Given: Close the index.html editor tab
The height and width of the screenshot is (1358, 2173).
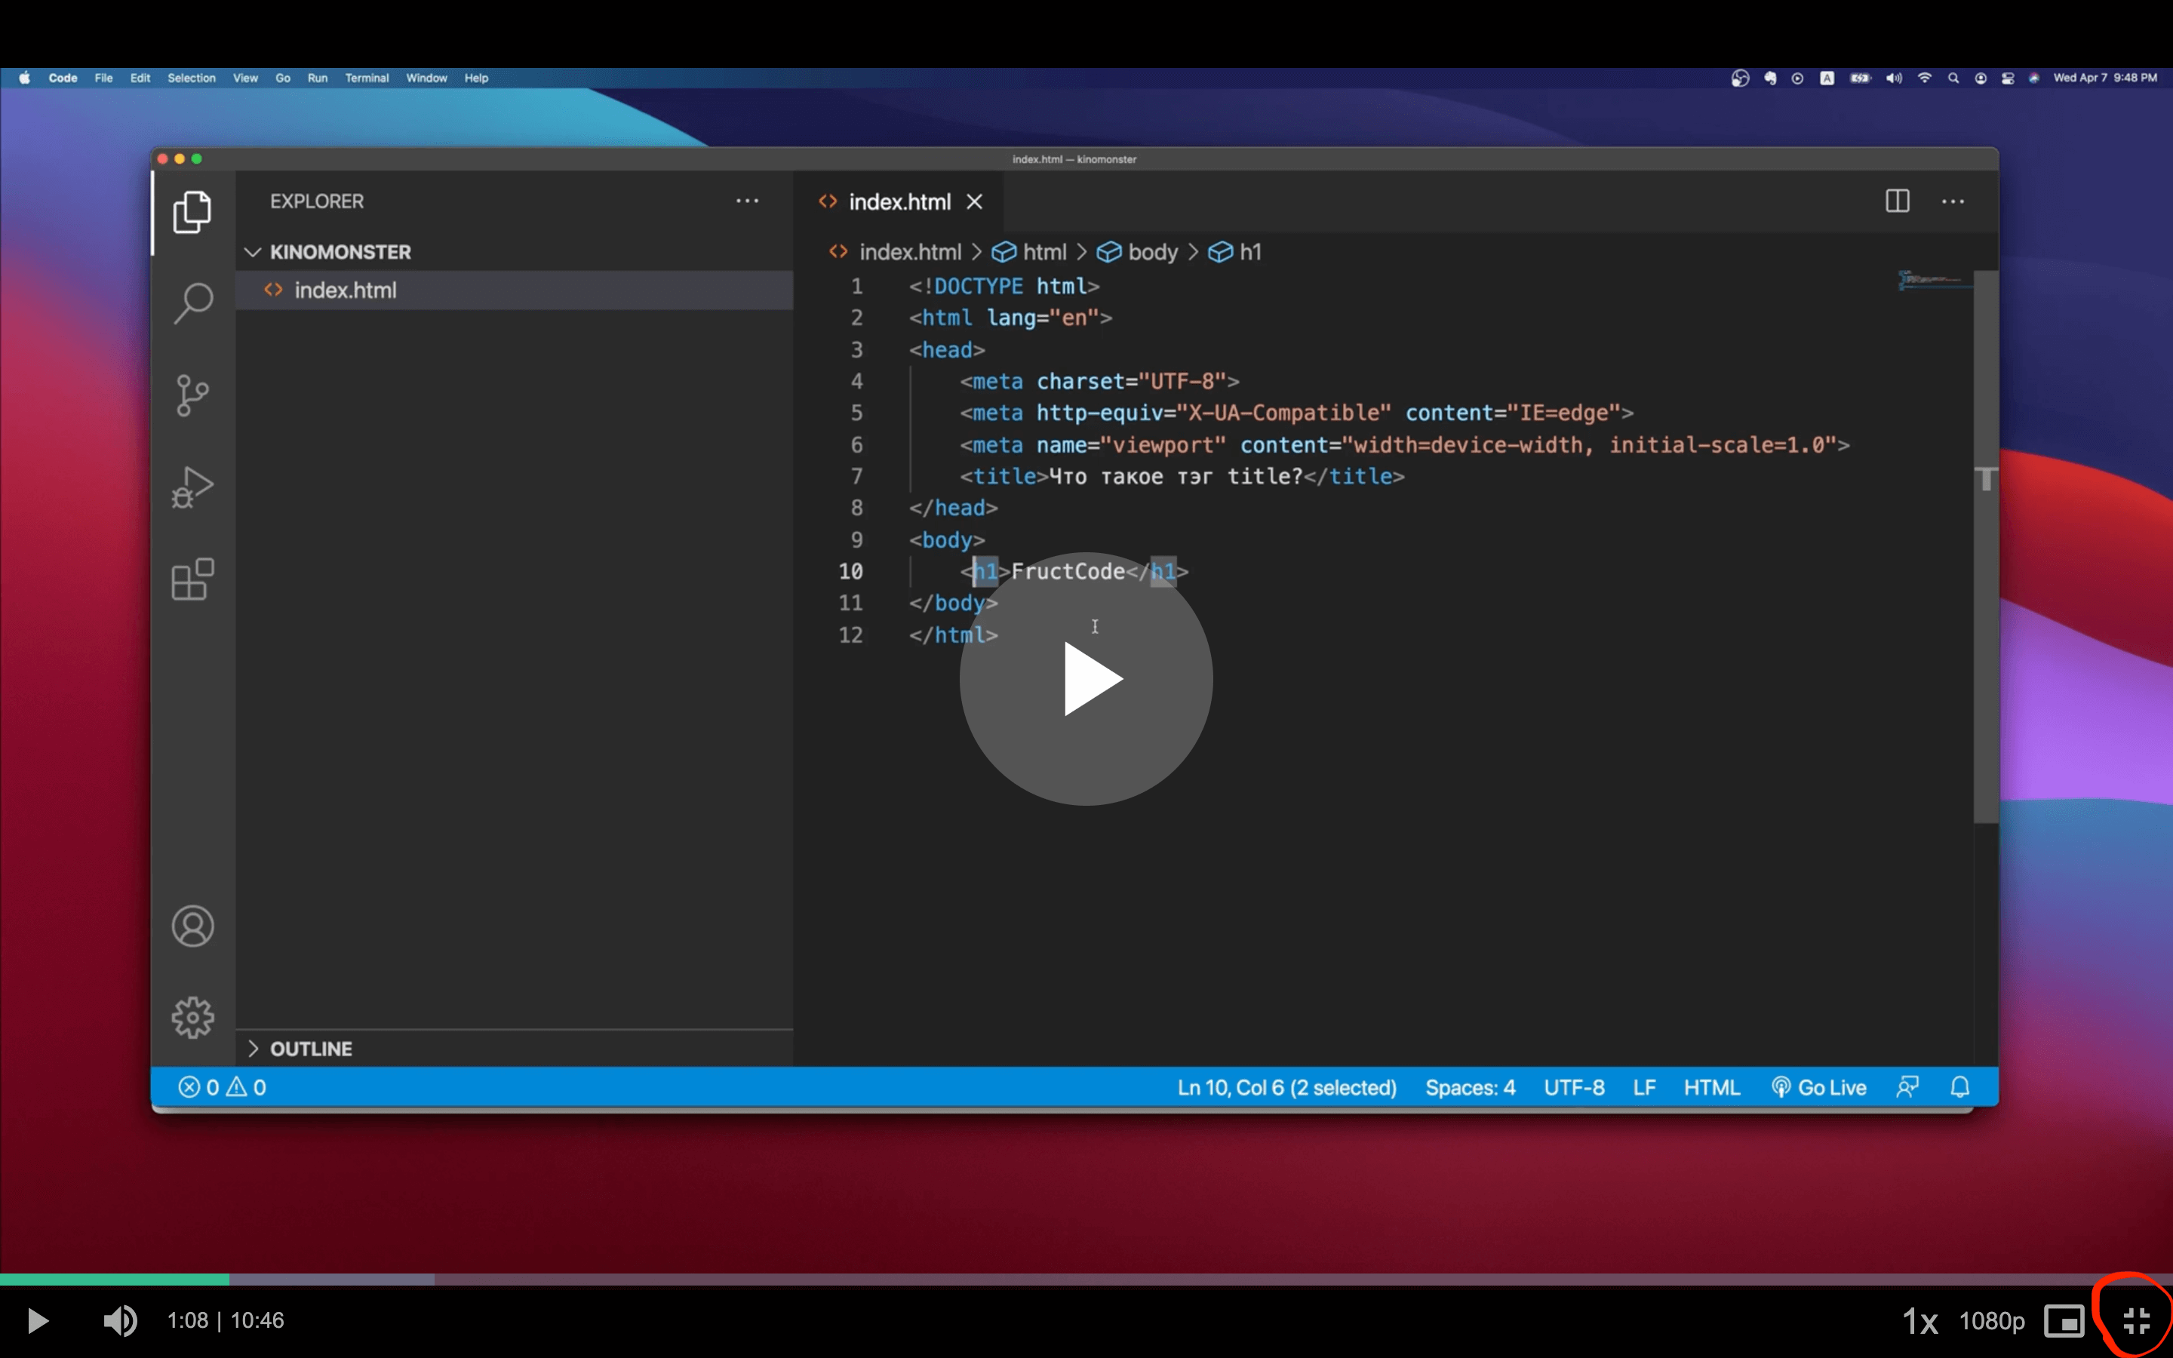Looking at the screenshot, I should pos(974,202).
